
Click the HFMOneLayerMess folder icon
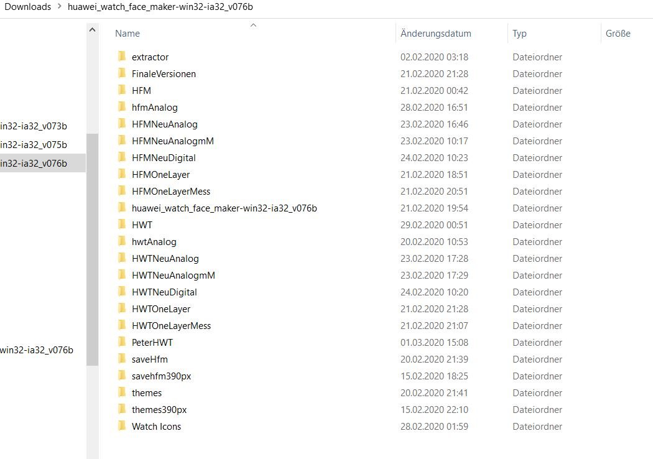click(x=122, y=190)
